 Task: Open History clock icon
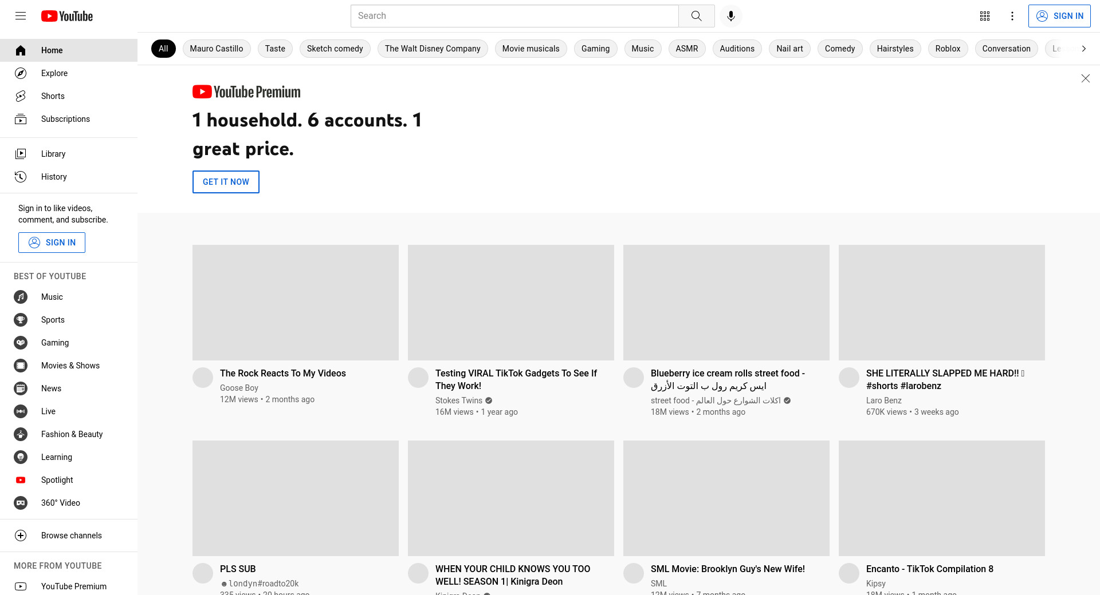[x=21, y=177]
